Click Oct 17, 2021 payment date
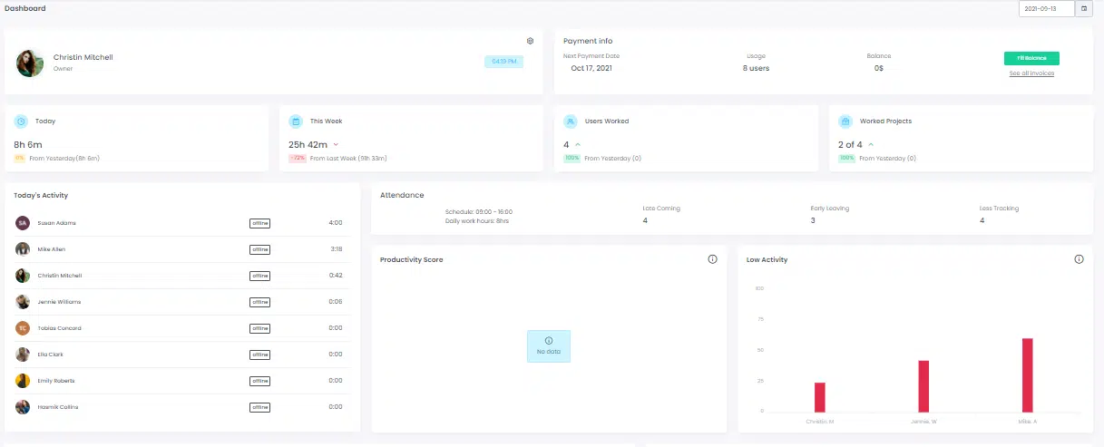Viewport: 1104px width, 447px height. point(591,68)
